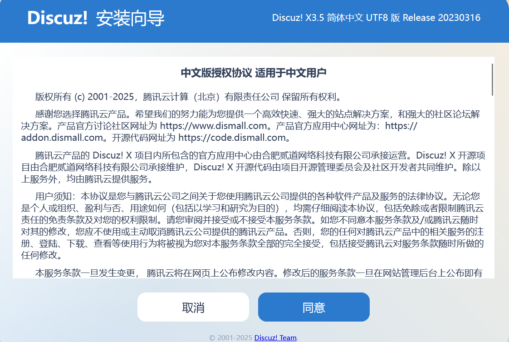Click the paragraph starting with 用户须知
This screenshot has height=342, width=509.
pyautogui.click(x=253, y=226)
